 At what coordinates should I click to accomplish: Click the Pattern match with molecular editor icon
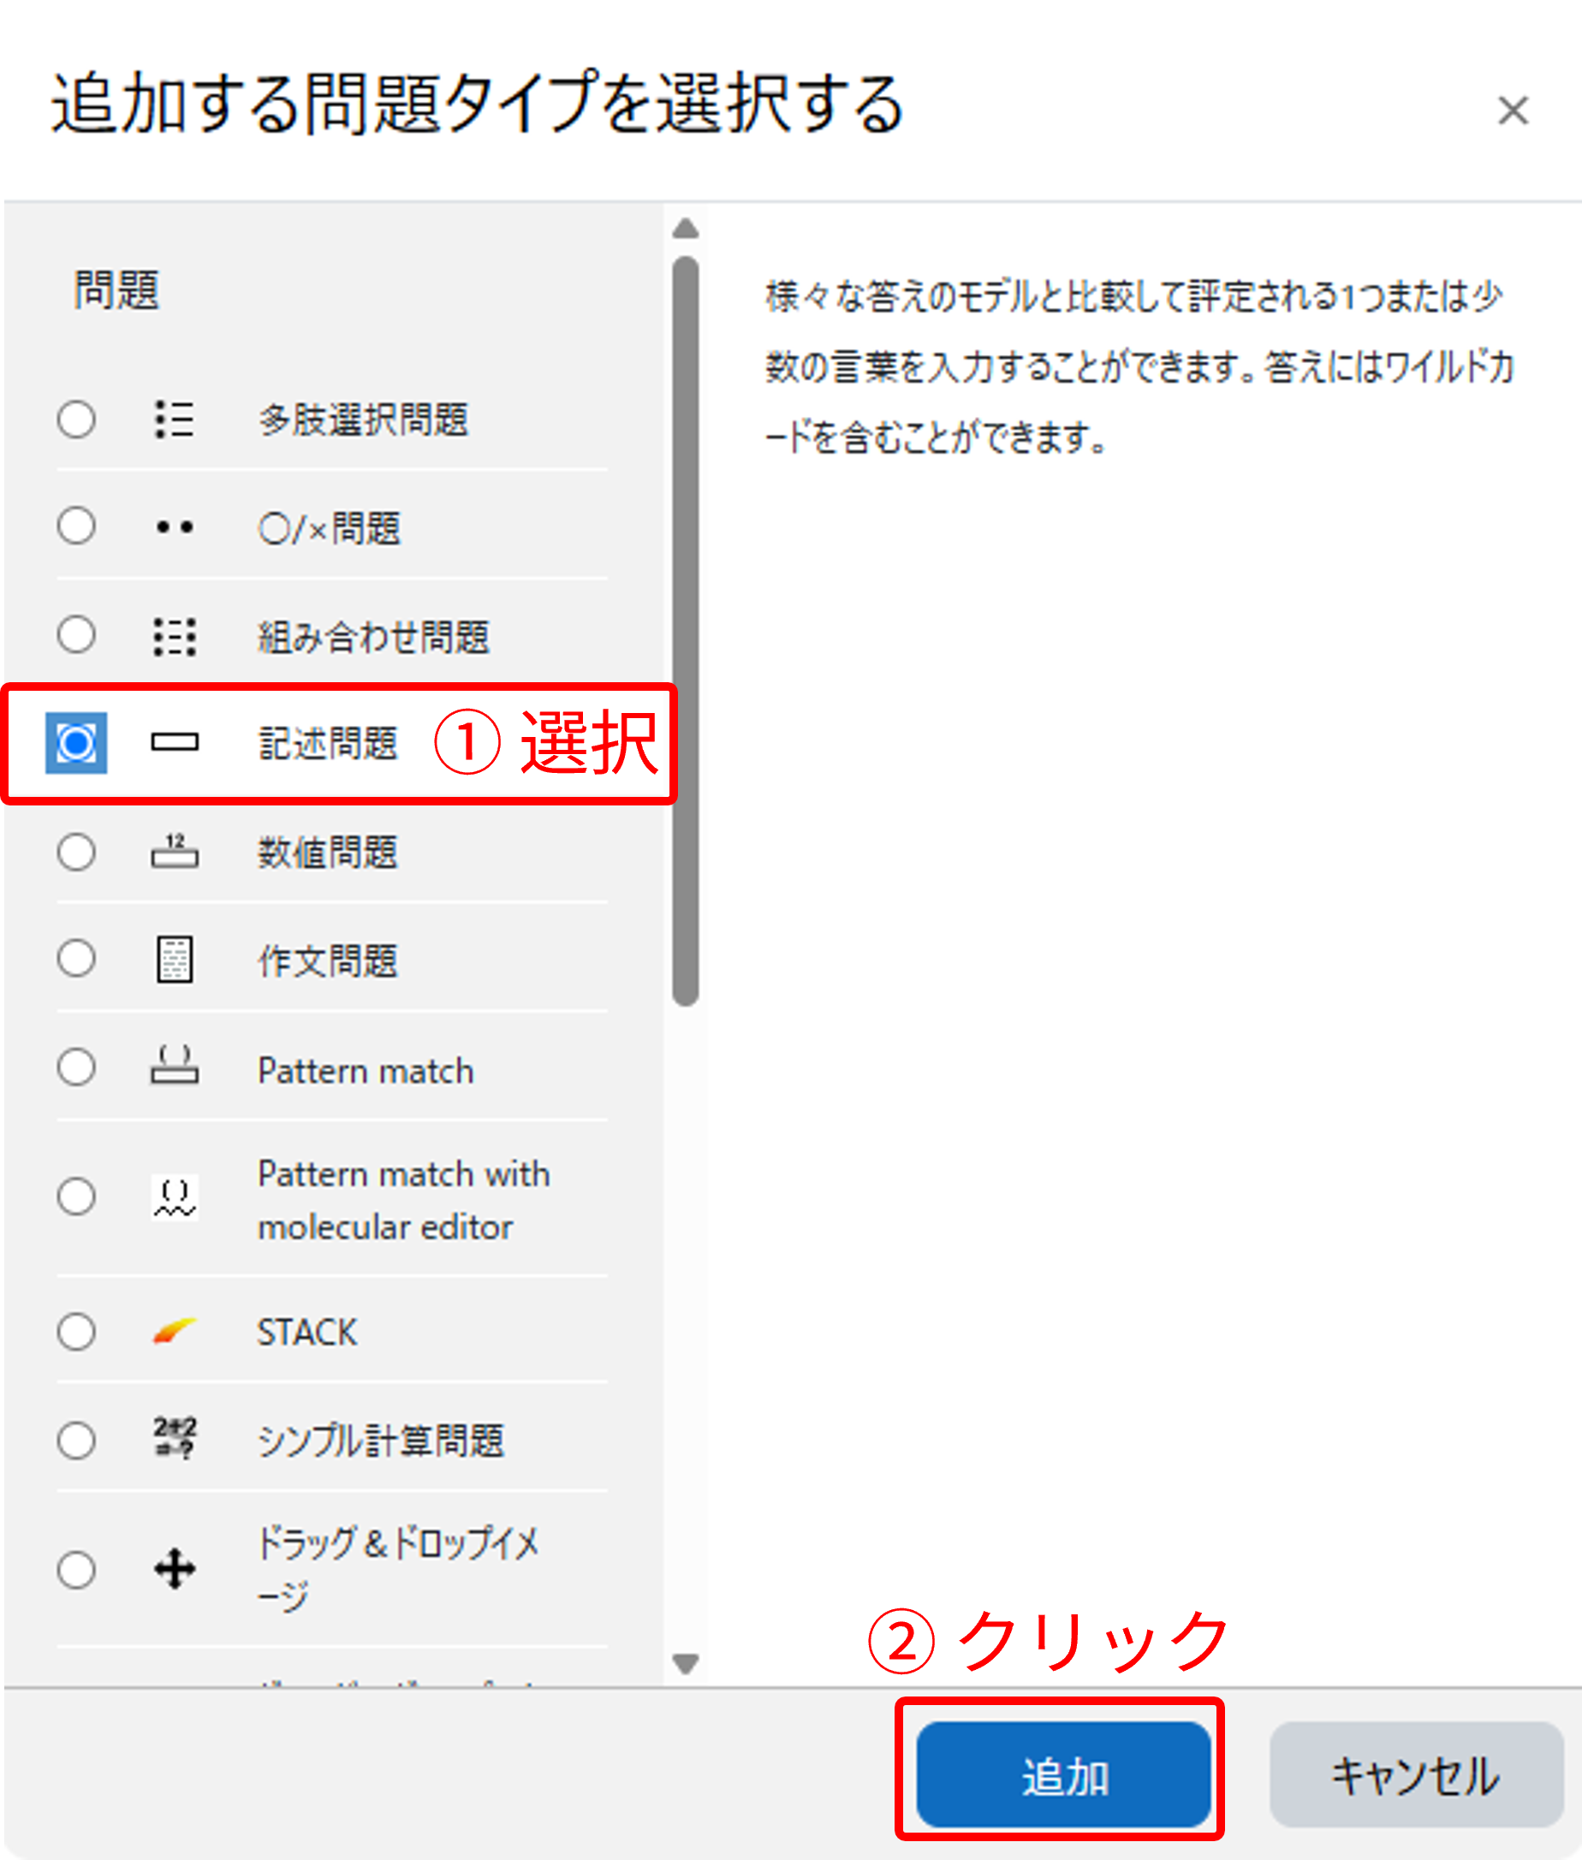[x=174, y=1197]
